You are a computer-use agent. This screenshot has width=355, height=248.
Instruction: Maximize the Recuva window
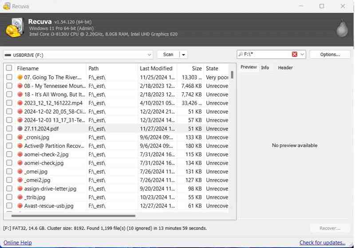(322, 6)
